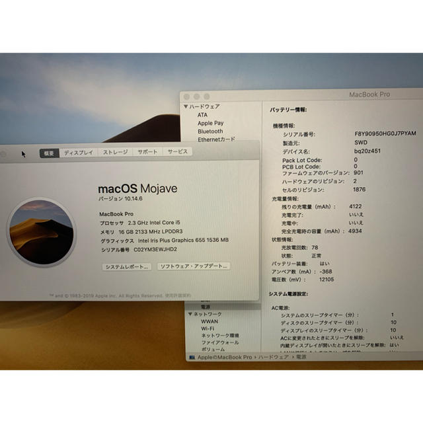
Task: Select ATA in hardware sidebar
Action: click(x=202, y=115)
